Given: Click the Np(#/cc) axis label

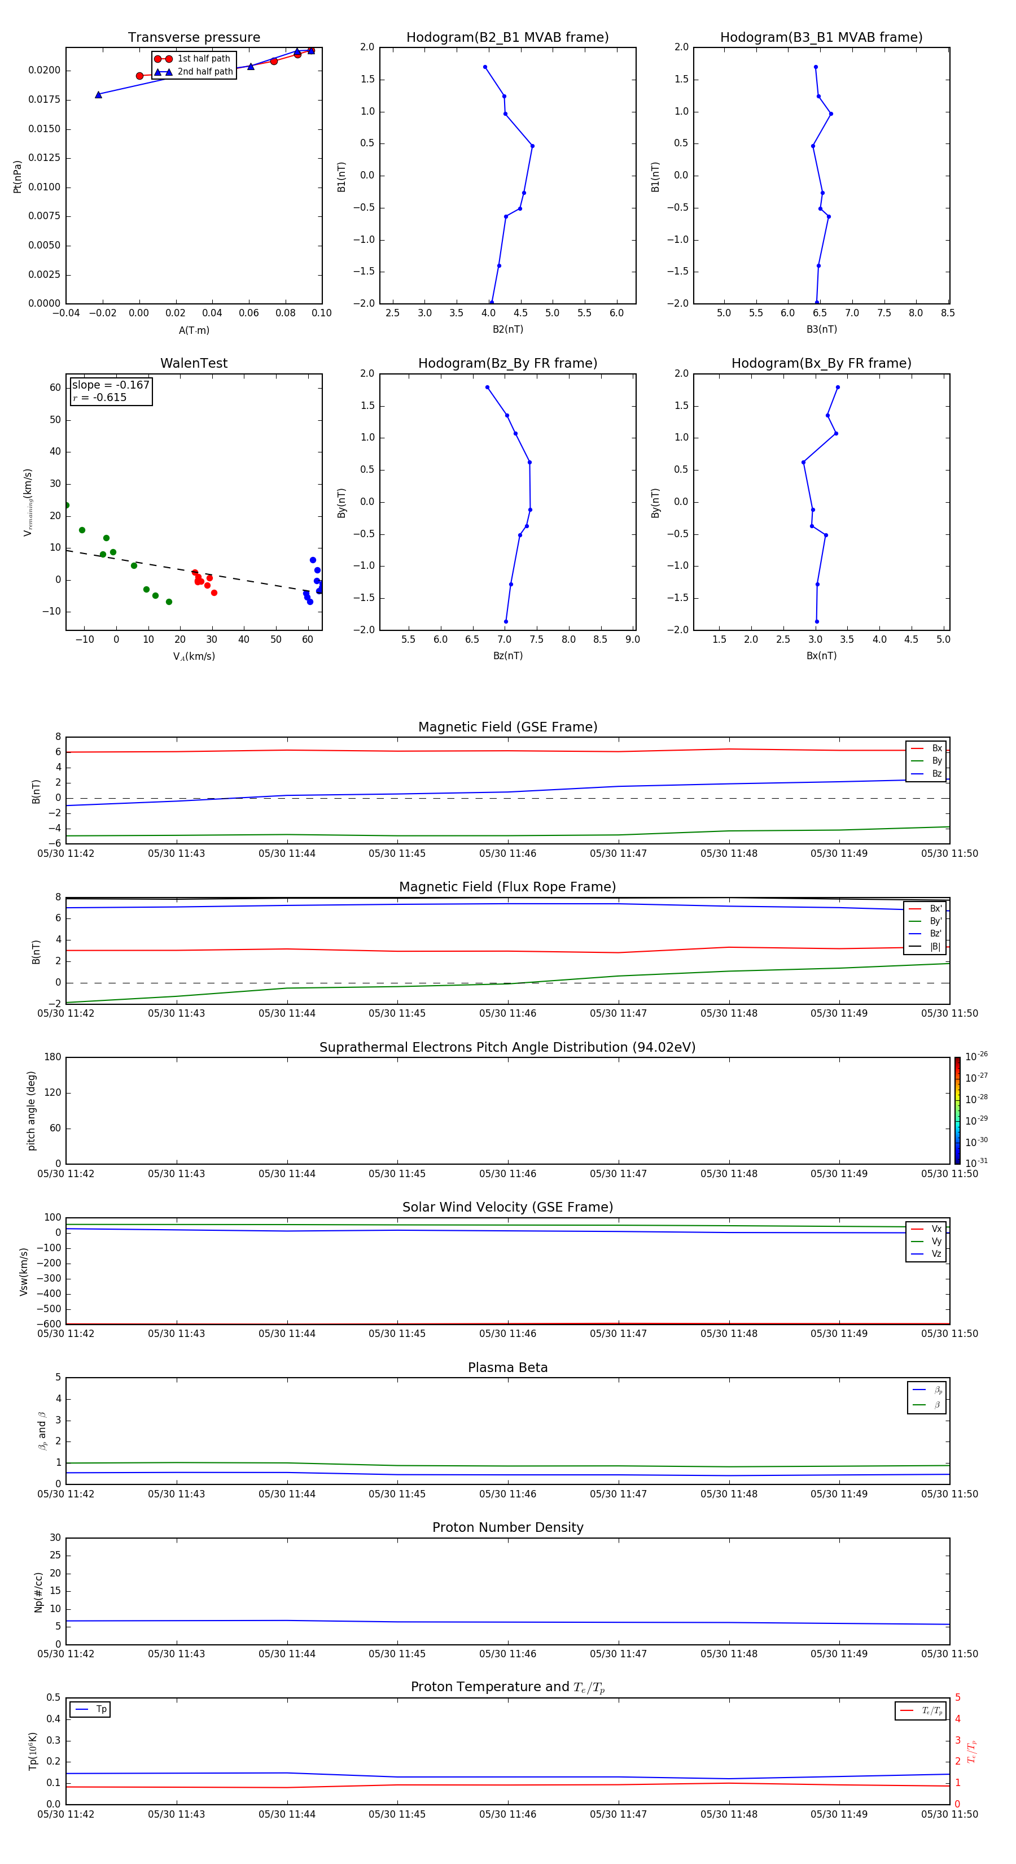Looking at the screenshot, I should pos(39,1592).
